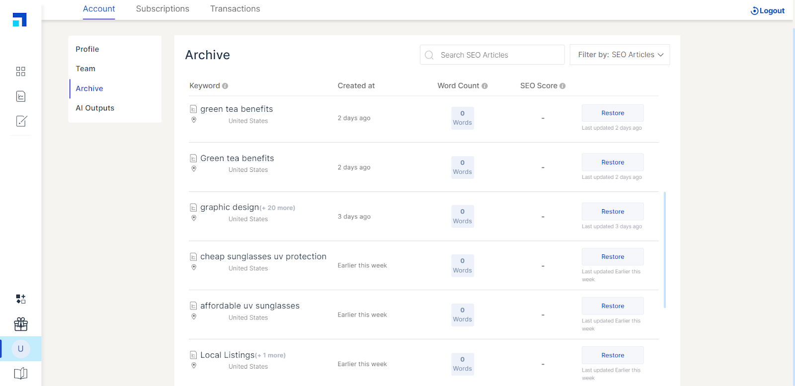Click the Logout link
This screenshot has height=386, width=795.
pyautogui.click(x=768, y=11)
